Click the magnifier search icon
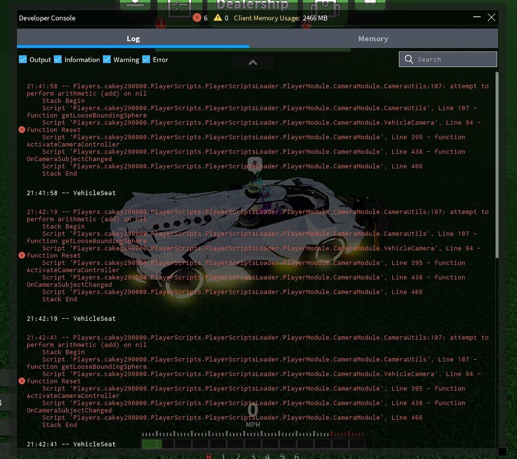The height and width of the screenshot is (459, 517). tap(409, 60)
